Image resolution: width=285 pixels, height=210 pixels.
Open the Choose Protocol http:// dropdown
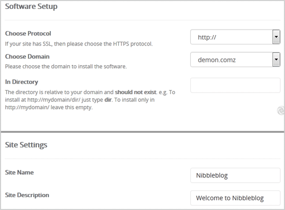(235, 37)
